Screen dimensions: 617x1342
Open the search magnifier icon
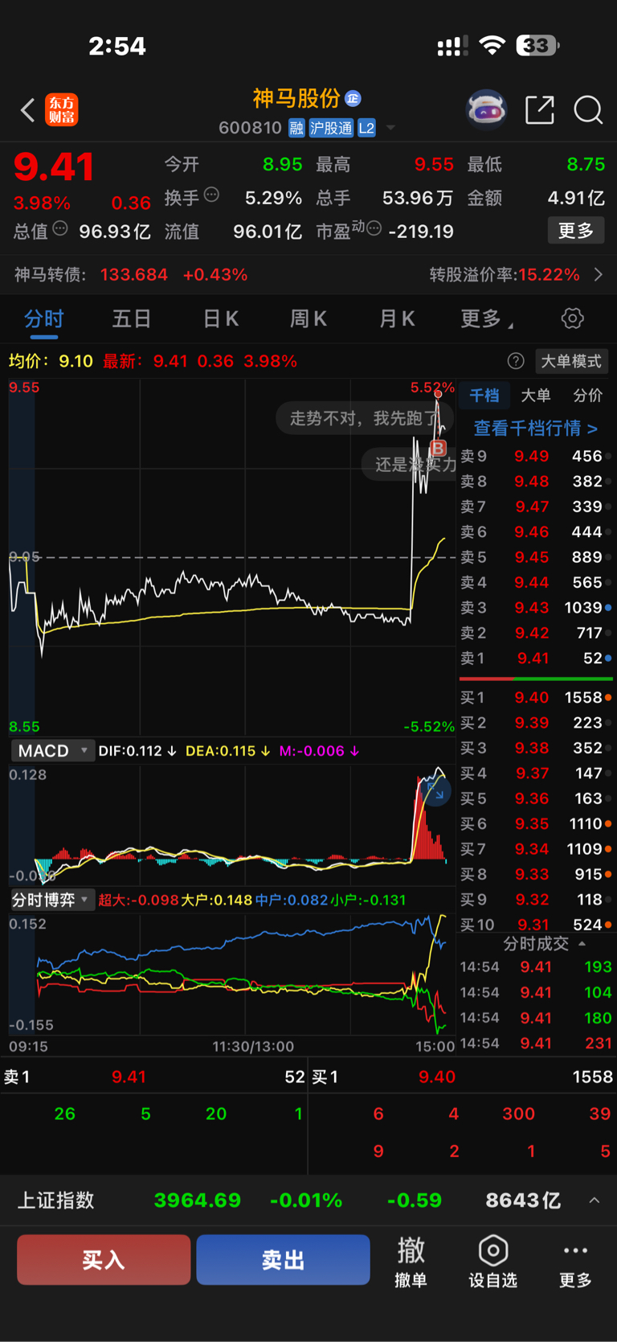588,109
